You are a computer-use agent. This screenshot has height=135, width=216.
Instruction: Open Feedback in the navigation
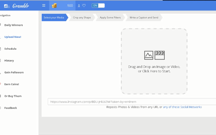point(11,108)
